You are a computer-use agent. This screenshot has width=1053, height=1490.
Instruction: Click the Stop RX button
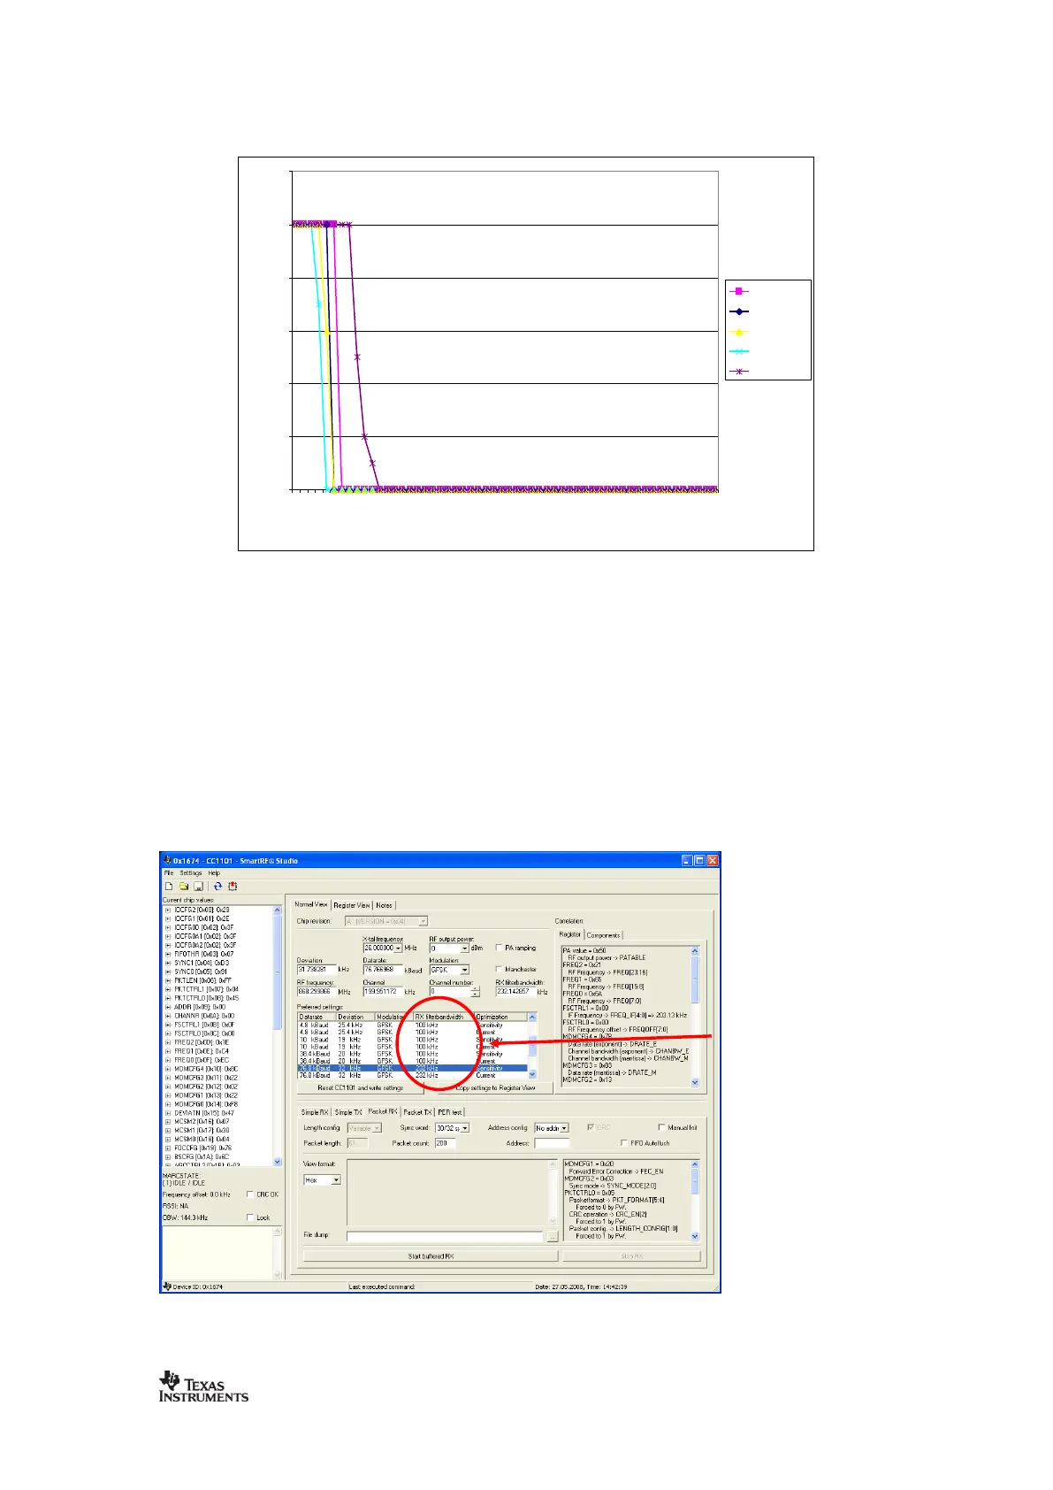pos(631,1256)
